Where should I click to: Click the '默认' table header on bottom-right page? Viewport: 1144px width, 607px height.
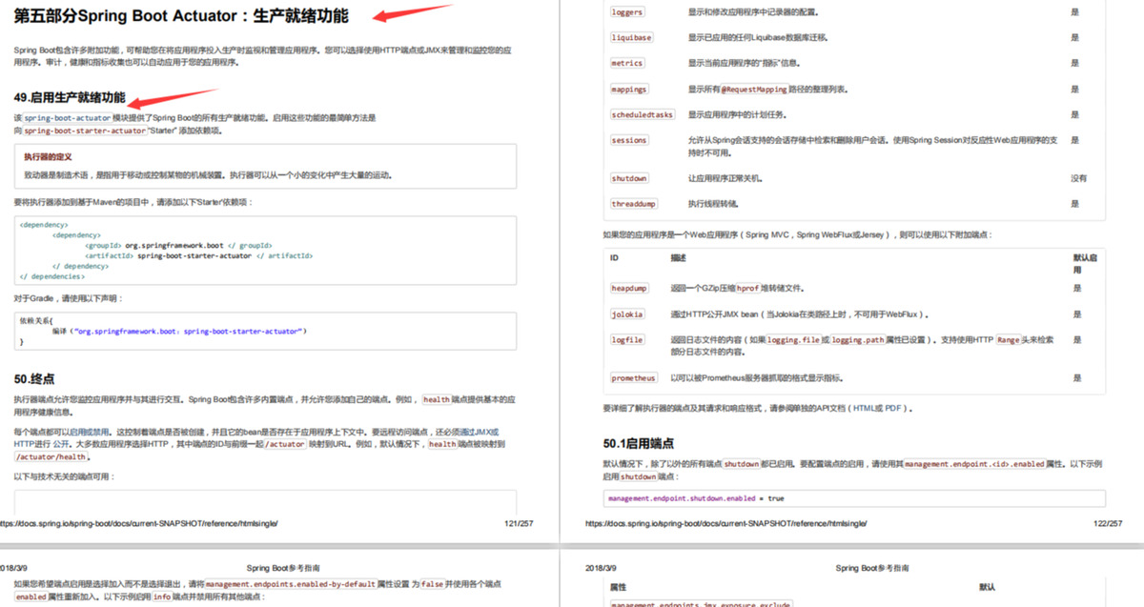pos(988,587)
